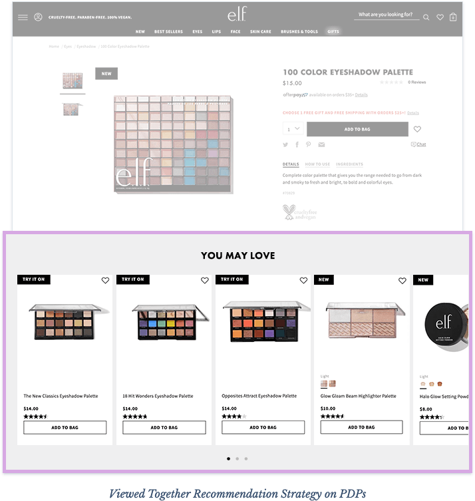Open the wishlist heart in header
The width and height of the screenshot is (475, 501).
pos(440,17)
